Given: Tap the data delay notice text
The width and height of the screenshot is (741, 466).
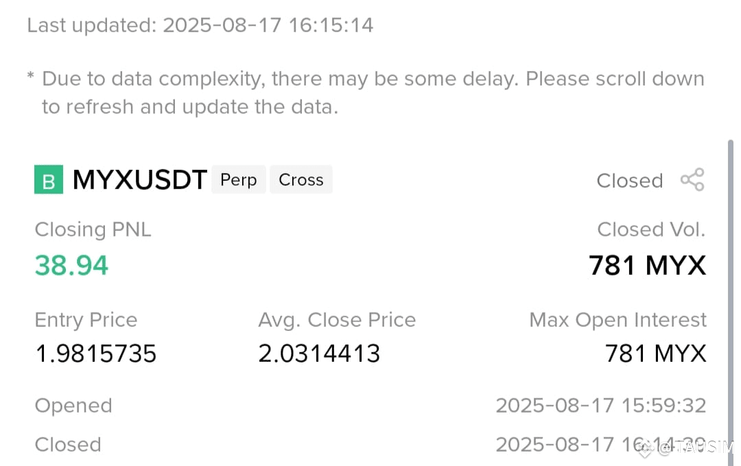Looking at the screenshot, I should pos(366,93).
